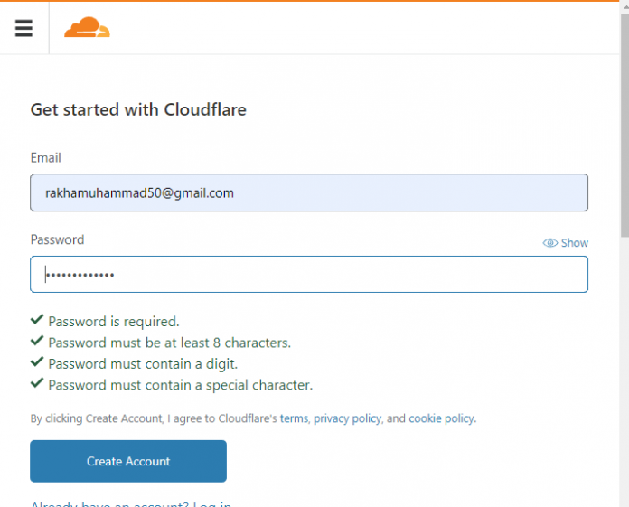The height and width of the screenshot is (507, 629).
Task: Toggle password visibility with the eye icon
Action: point(549,243)
